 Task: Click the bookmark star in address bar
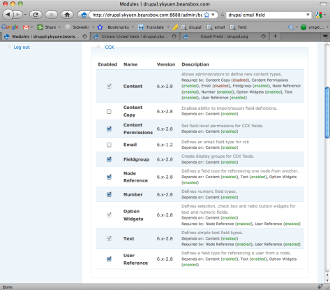click(207, 15)
